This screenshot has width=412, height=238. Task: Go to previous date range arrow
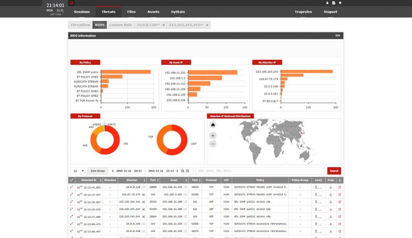tap(113, 171)
